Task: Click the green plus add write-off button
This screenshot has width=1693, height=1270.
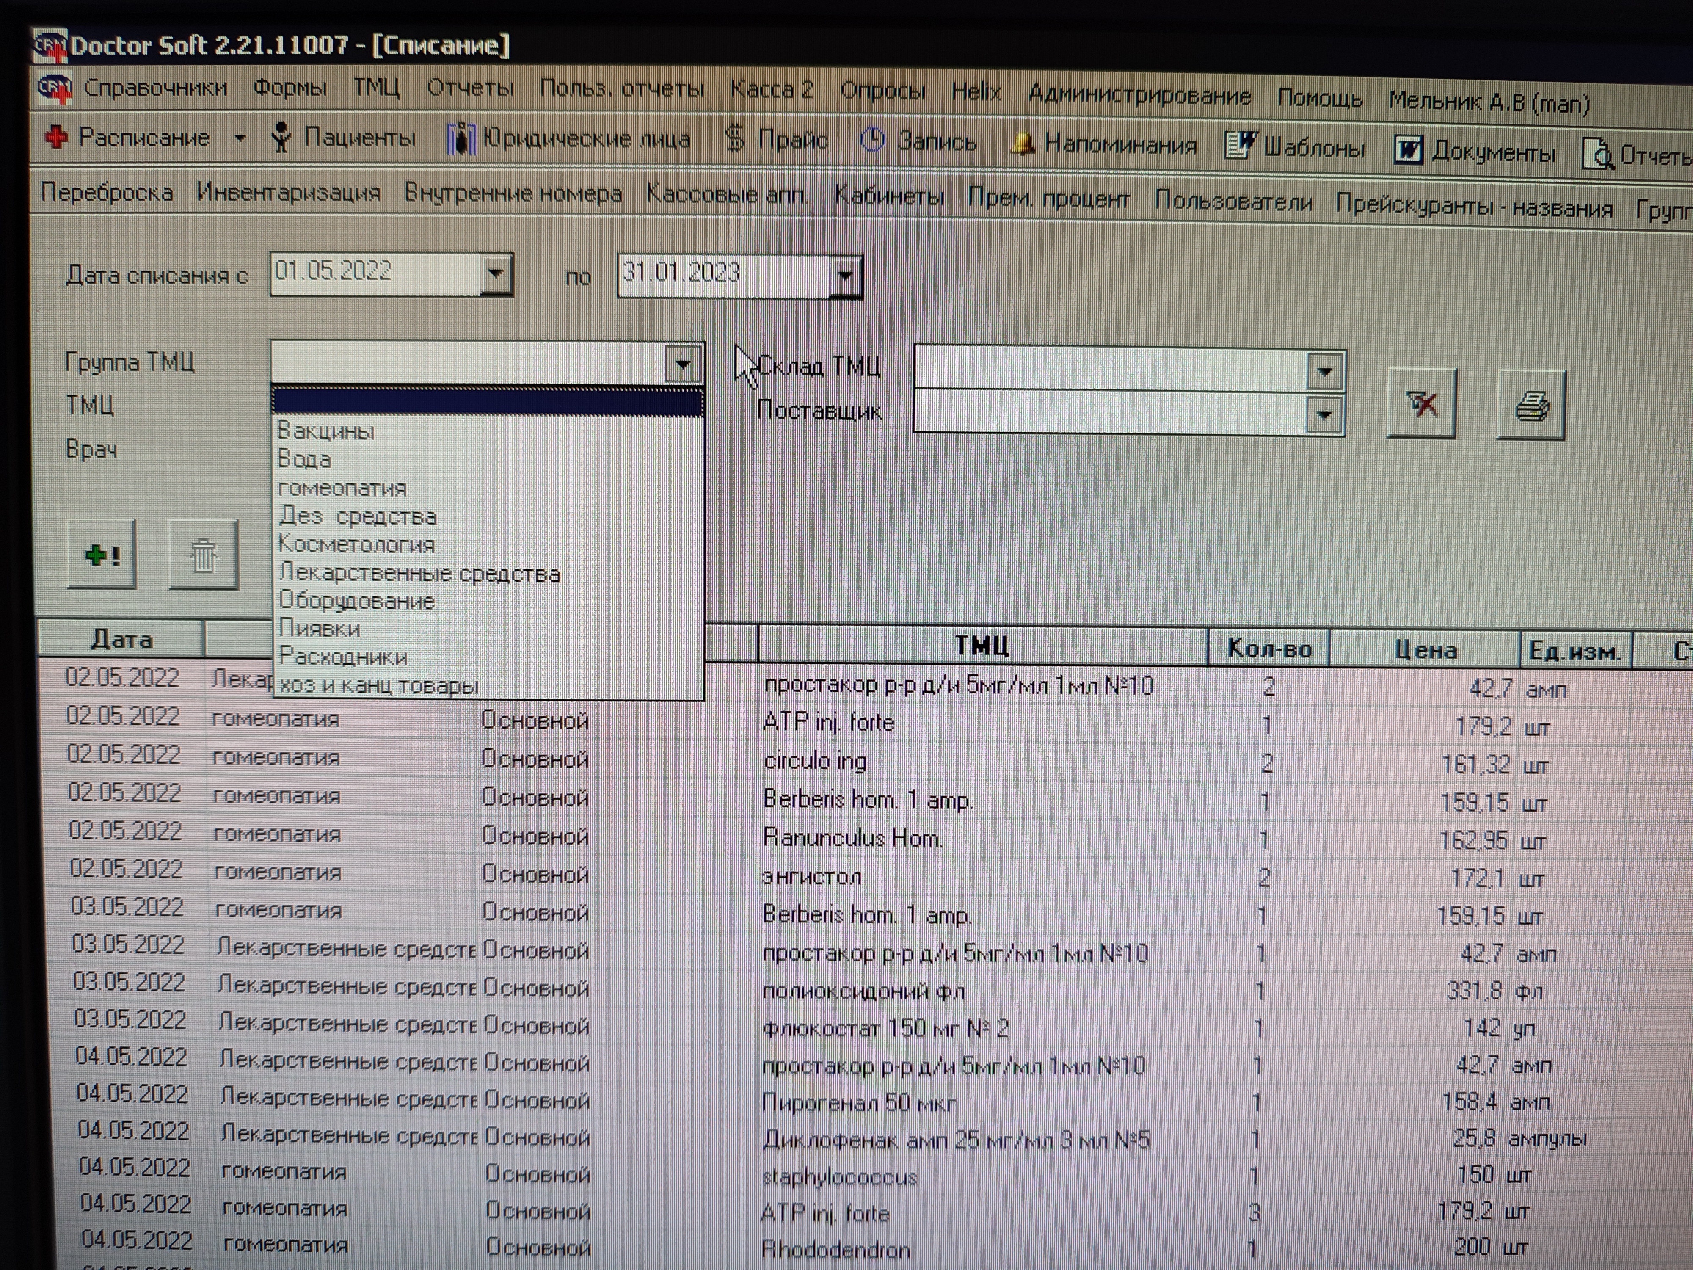Action: (x=102, y=554)
